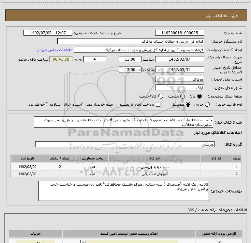Image resolution: width=251 pixels, height=243 pixels.
Task: Click the details button in permits row
Action: coord(36,242)
